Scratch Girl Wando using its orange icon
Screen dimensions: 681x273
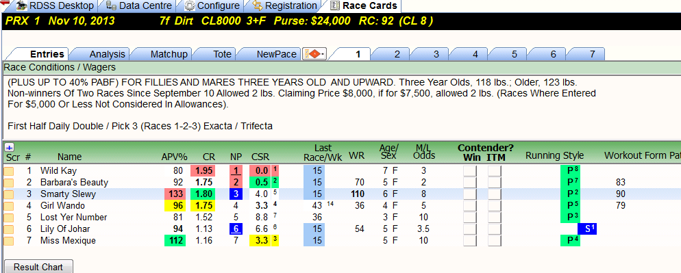(9, 206)
